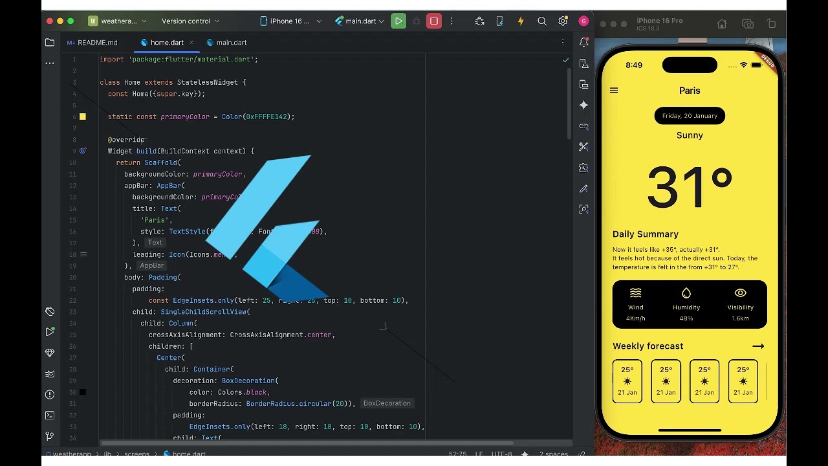Image resolution: width=828 pixels, height=466 pixels.
Task: Click simulator Home button icon
Action: [x=722, y=24]
